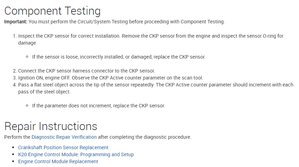Click the "pass of the steel object." line

(44, 92)
